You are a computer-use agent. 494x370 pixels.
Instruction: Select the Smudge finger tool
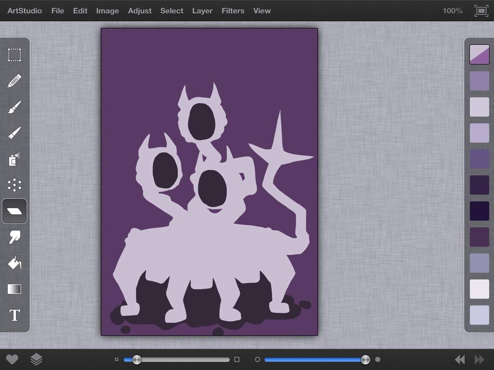[14, 237]
